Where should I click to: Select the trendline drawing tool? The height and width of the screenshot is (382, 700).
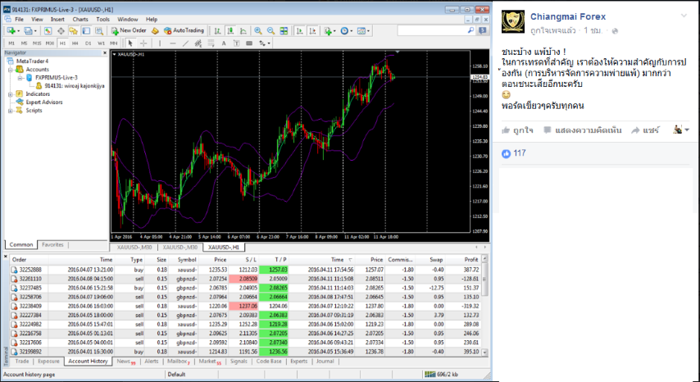185,43
